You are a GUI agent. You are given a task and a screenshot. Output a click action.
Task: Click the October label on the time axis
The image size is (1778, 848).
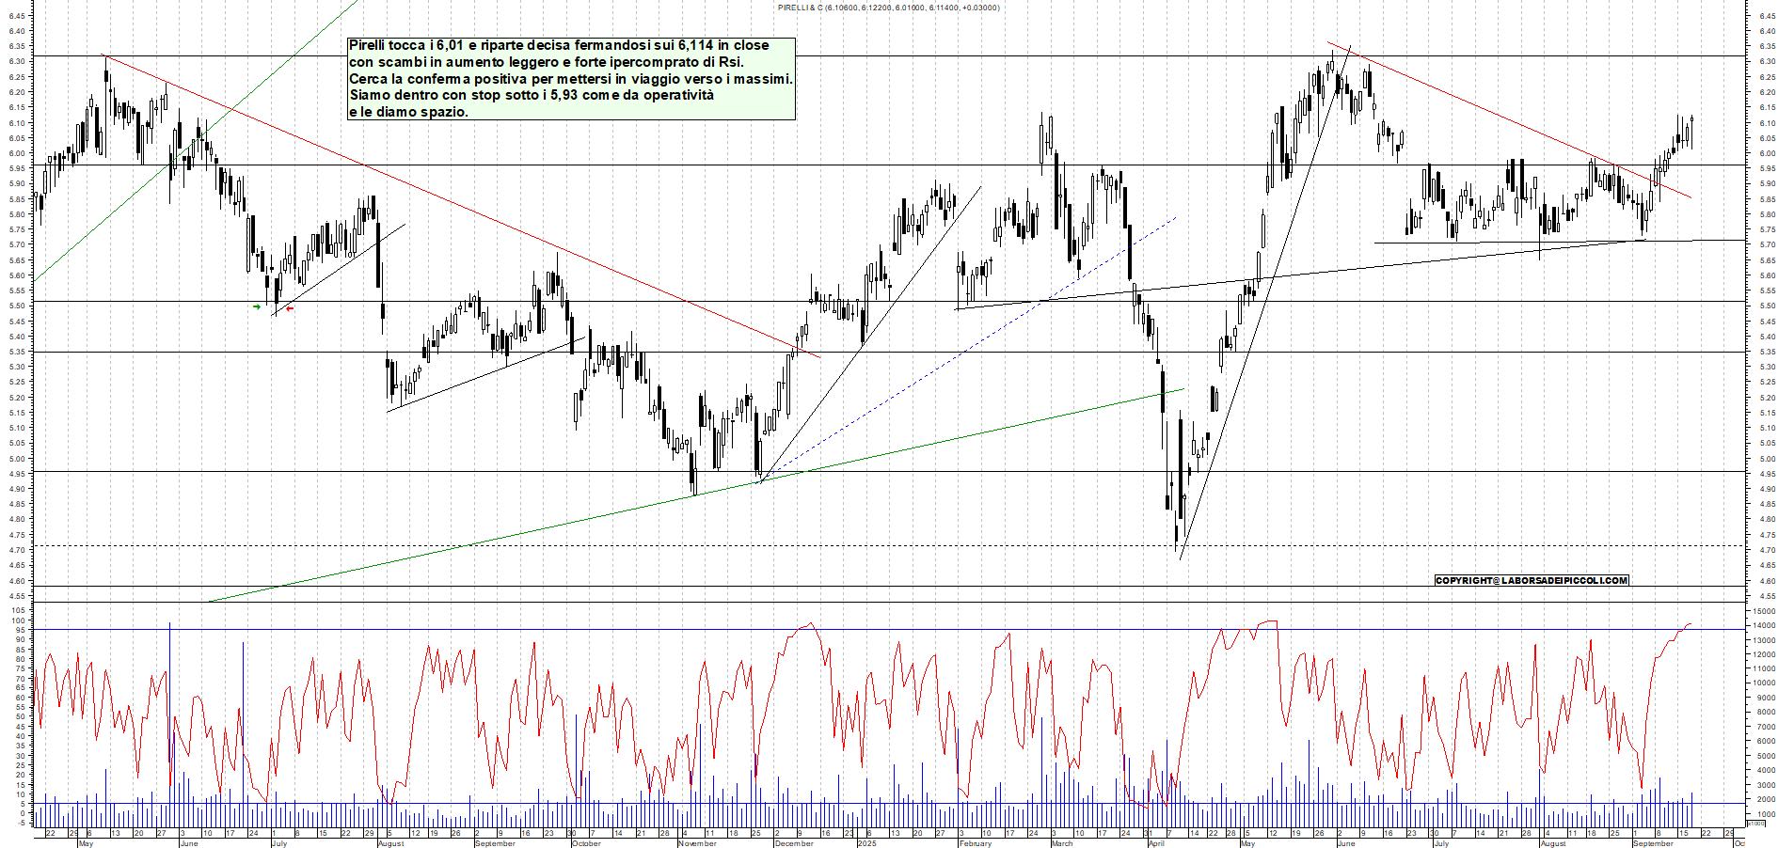tap(586, 843)
